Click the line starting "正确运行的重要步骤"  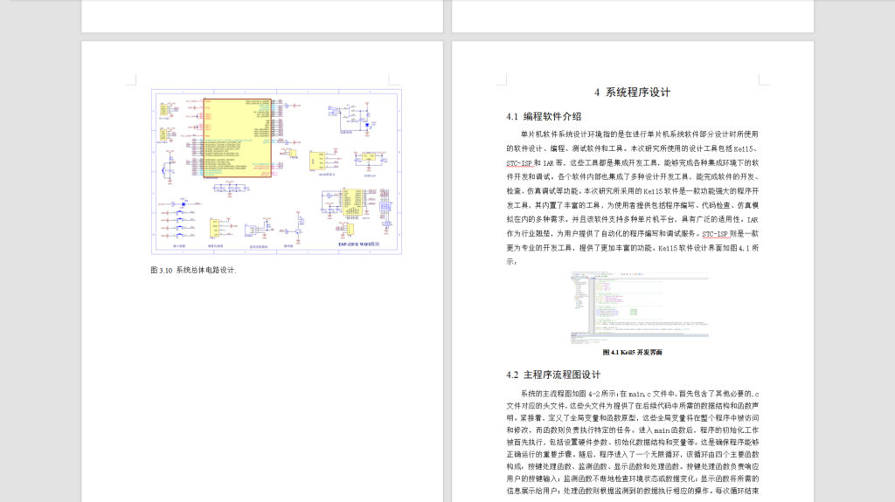633,455
